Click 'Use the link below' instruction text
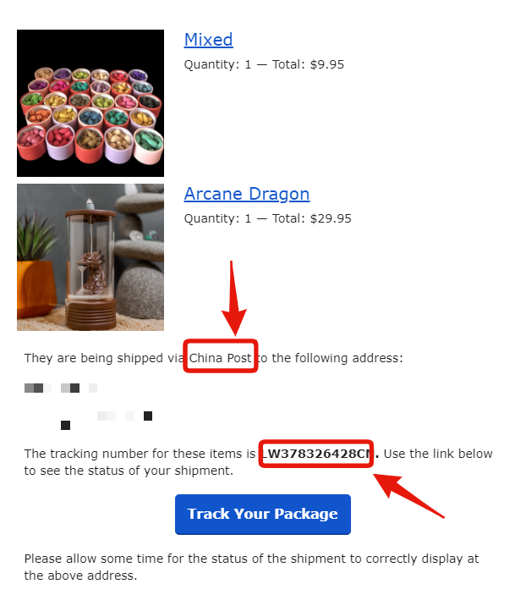Image resolution: width=526 pixels, height=595 pixels. click(x=438, y=454)
